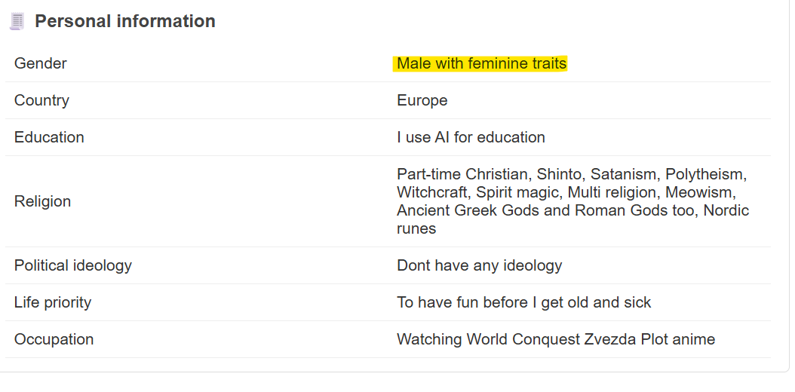
Task: Select the Religion row label
Action: [42, 201]
